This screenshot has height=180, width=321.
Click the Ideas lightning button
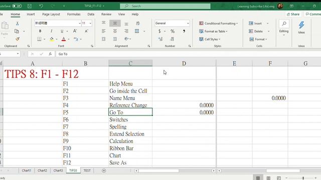click(x=301, y=27)
